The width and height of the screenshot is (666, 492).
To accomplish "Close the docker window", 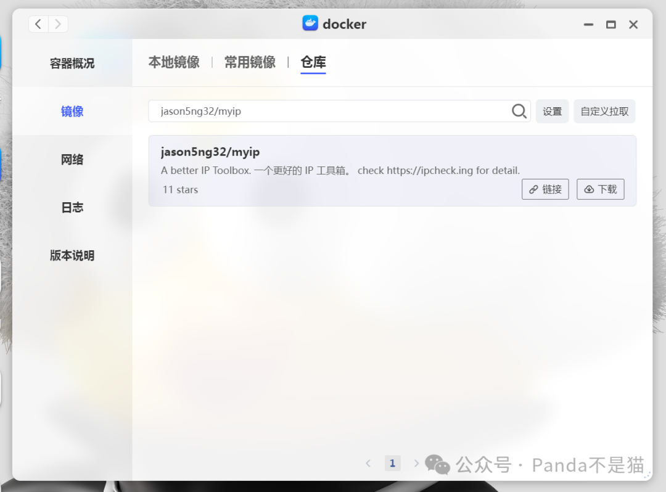I will pyautogui.click(x=633, y=25).
